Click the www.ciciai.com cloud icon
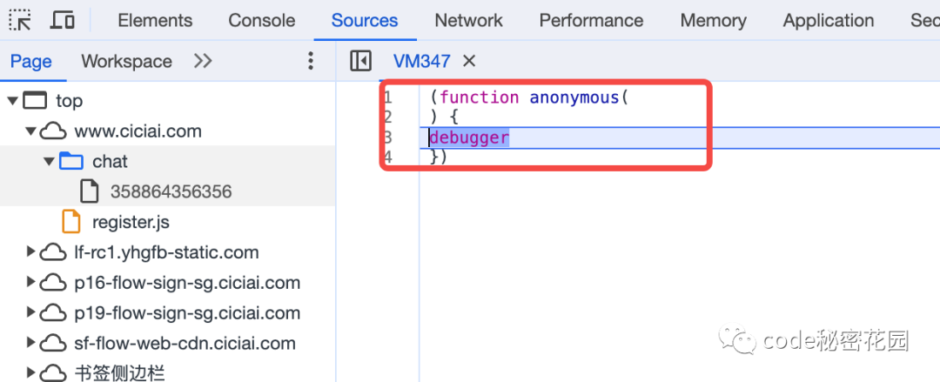This screenshot has height=382, width=940. coord(53,131)
